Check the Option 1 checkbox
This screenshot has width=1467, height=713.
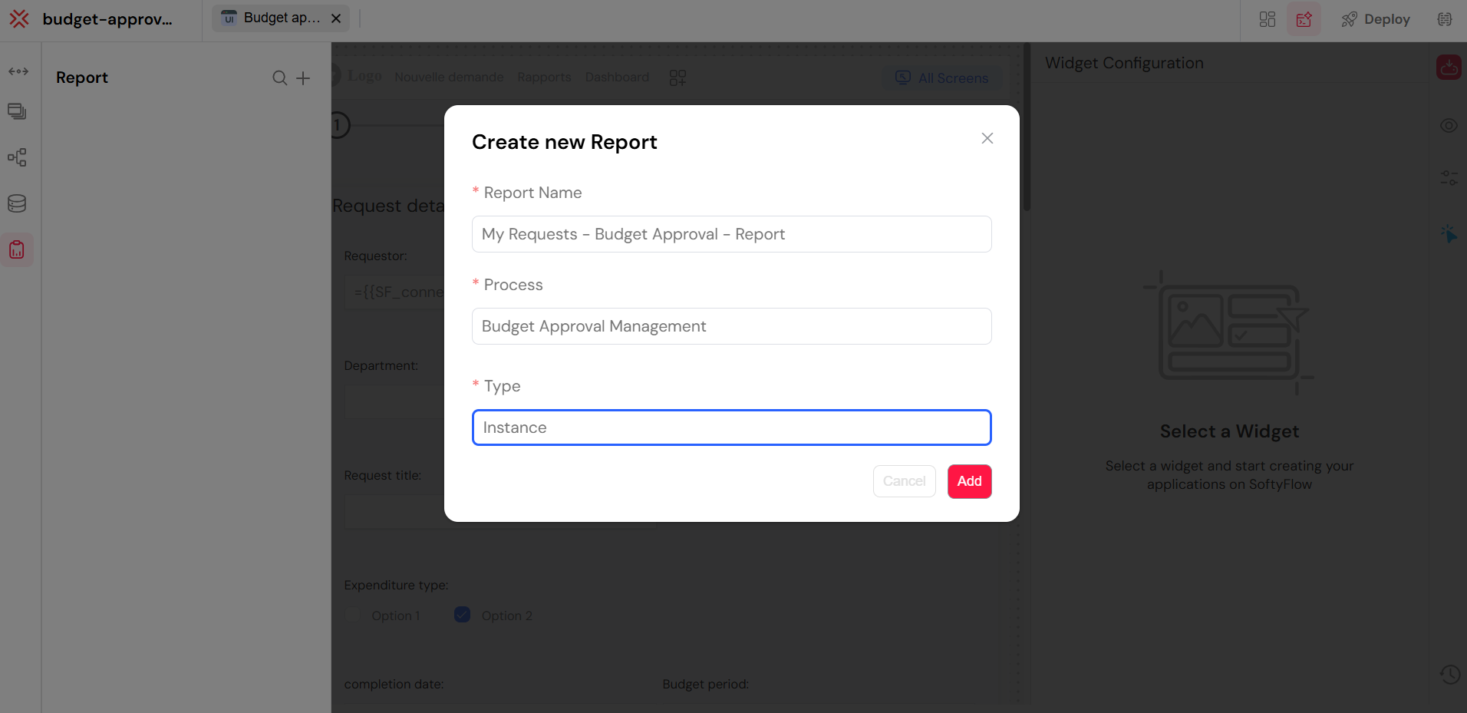coord(352,615)
